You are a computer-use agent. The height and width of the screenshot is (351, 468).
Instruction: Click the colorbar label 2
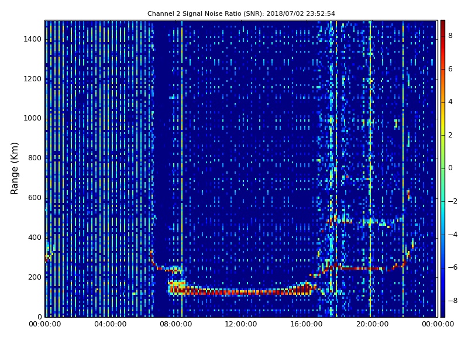[x=450, y=135]
